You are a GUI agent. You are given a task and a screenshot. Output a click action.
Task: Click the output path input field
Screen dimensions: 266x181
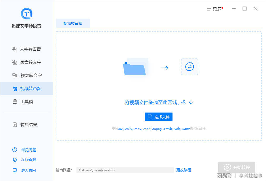125,170
